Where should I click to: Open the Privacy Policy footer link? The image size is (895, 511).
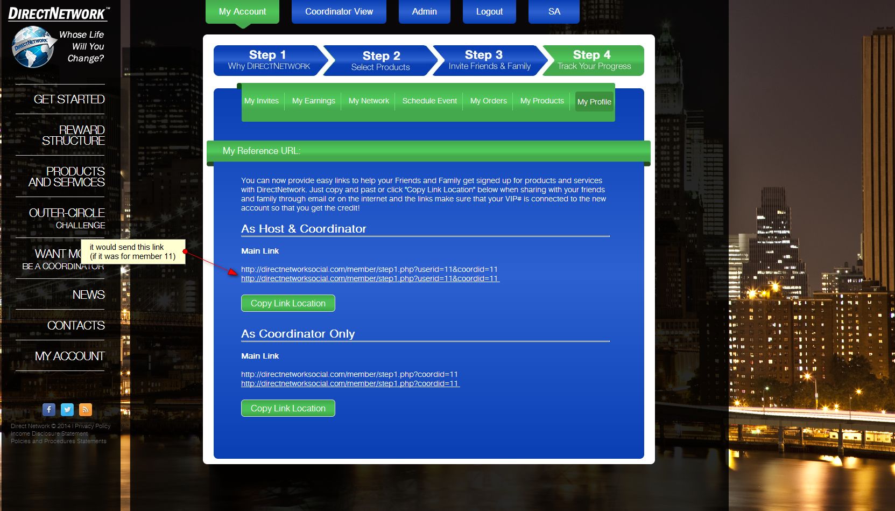click(x=93, y=426)
